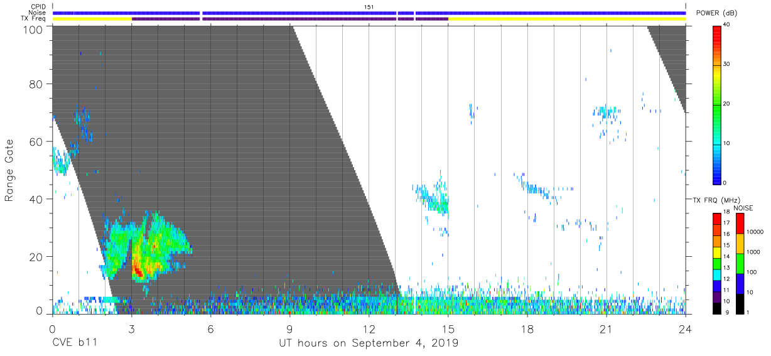This screenshot has height=356, width=771.
Task: Click the 1000 label on NOISE scale
Action: pos(753,252)
